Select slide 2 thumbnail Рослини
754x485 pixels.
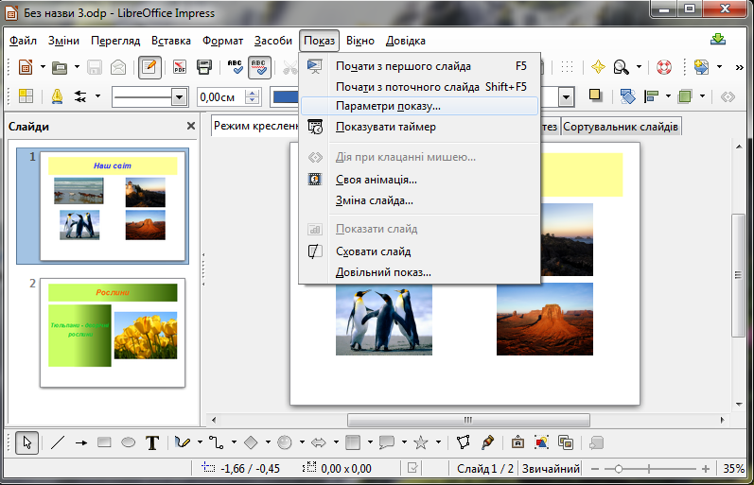click(113, 333)
